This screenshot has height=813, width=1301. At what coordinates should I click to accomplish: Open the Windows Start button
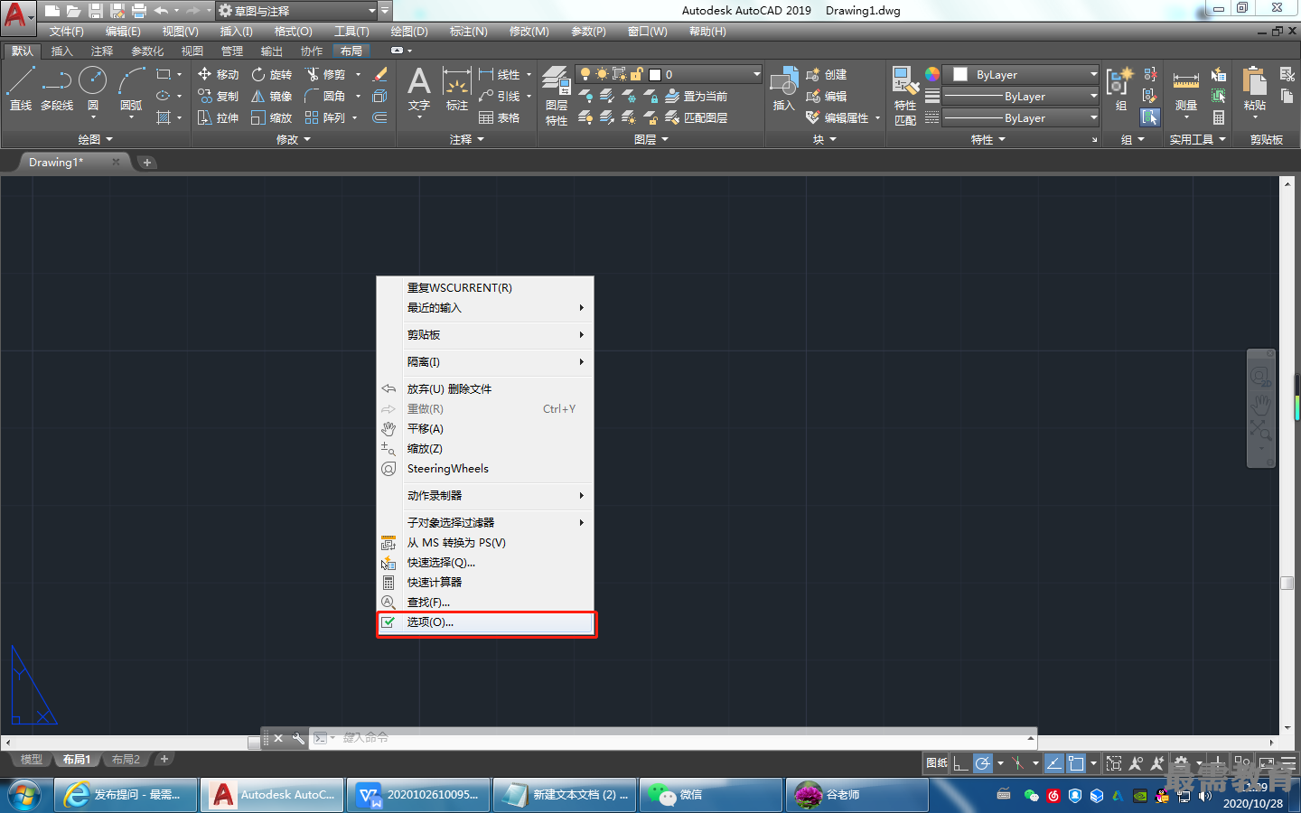23,795
